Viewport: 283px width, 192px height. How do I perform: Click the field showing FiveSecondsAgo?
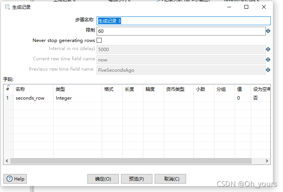(x=181, y=70)
